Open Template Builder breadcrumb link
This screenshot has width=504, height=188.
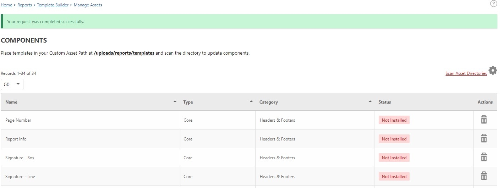tap(53, 5)
